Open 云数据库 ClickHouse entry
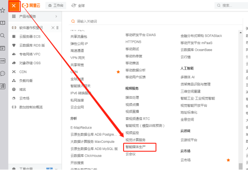Viewport: 248px width, 170px height. [86, 156]
